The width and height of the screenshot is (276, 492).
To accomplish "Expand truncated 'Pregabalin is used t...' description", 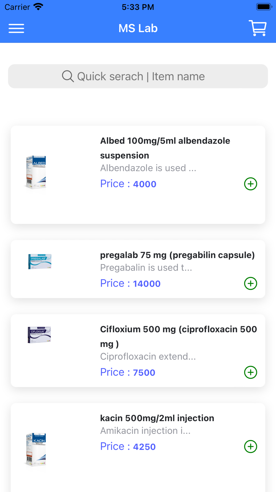I will point(146,268).
